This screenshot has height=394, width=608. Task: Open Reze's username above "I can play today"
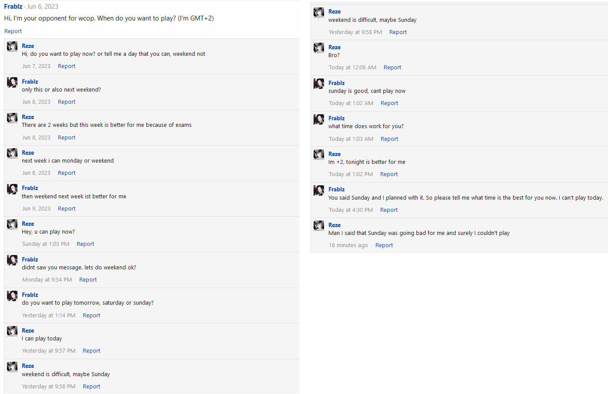click(28, 331)
